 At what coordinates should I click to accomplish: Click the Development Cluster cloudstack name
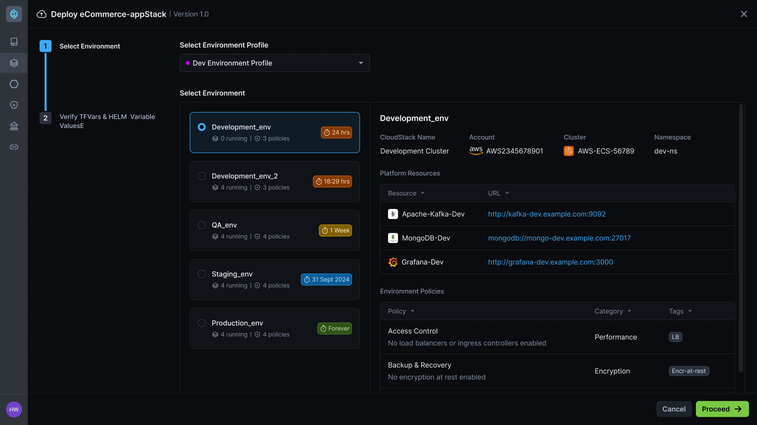414,151
